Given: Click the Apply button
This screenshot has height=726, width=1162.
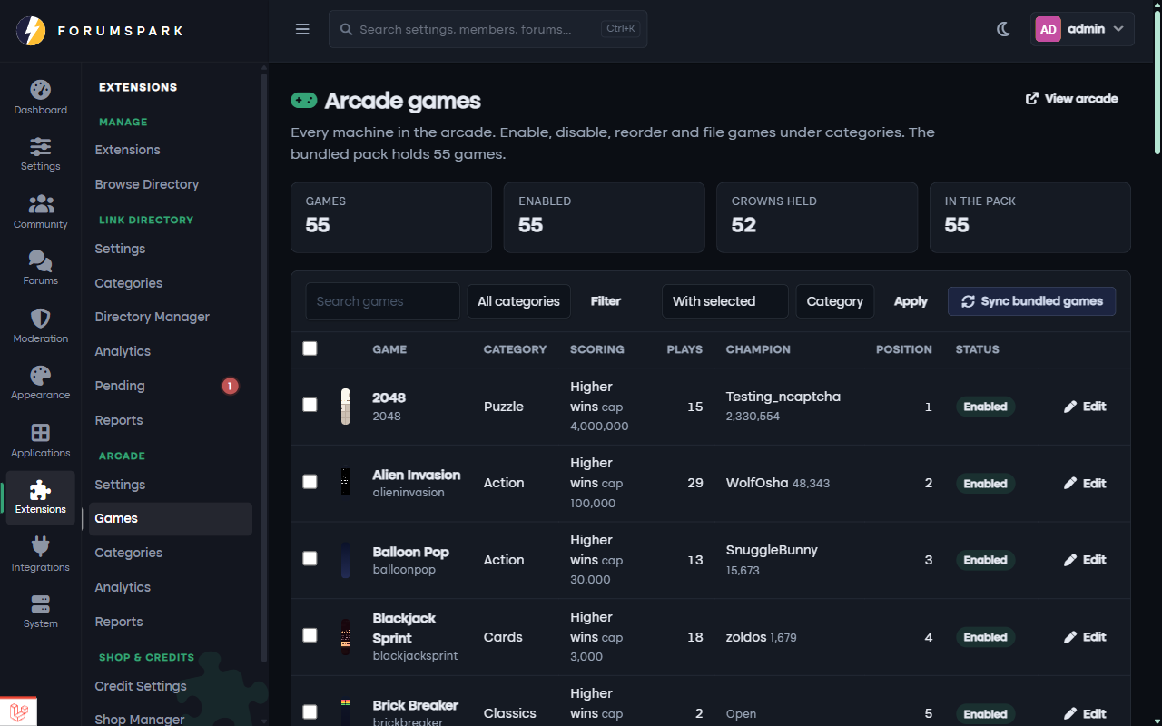Looking at the screenshot, I should (911, 301).
